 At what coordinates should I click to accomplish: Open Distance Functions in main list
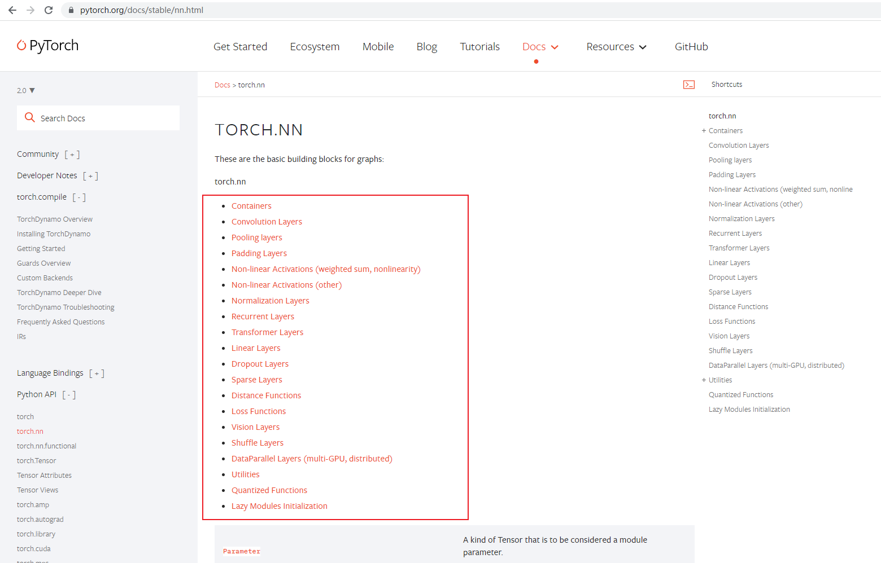266,395
